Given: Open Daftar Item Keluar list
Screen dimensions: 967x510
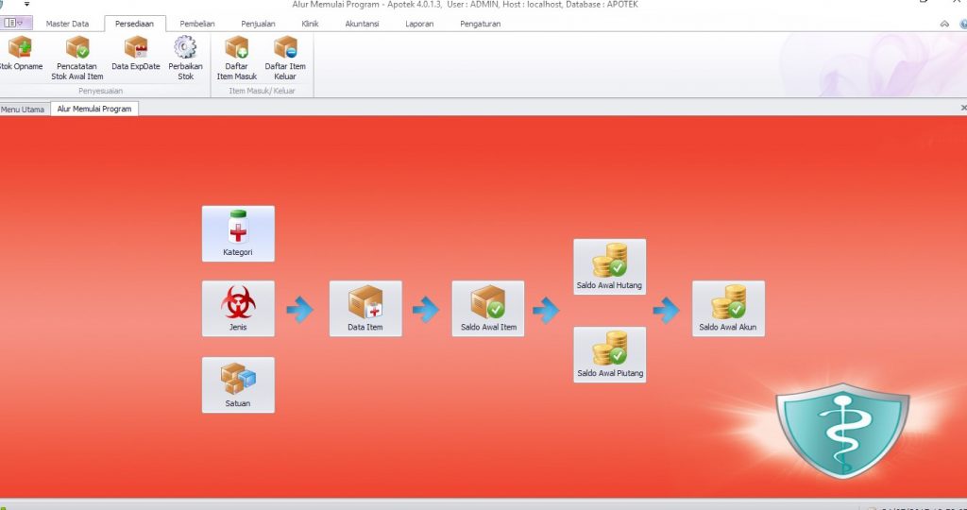Looking at the screenshot, I should [x=285, y=57].
